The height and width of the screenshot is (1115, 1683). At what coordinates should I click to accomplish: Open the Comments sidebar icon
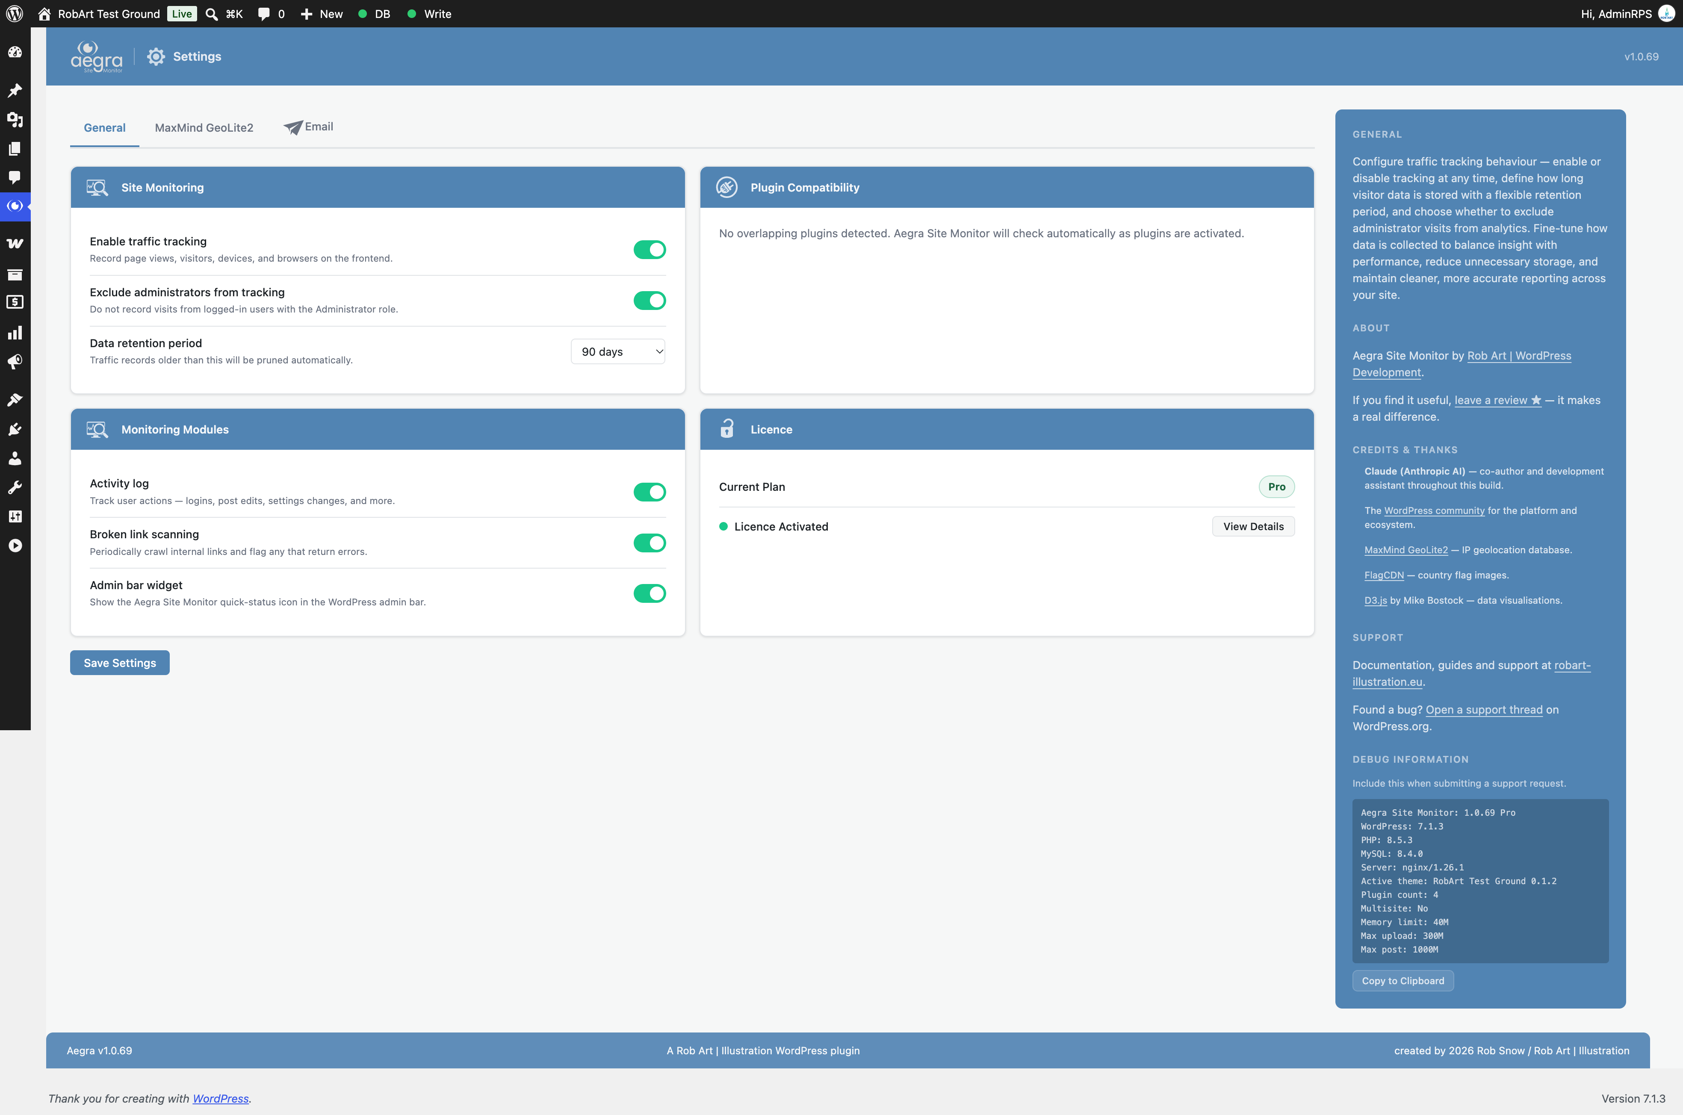[x=15, y=177]
